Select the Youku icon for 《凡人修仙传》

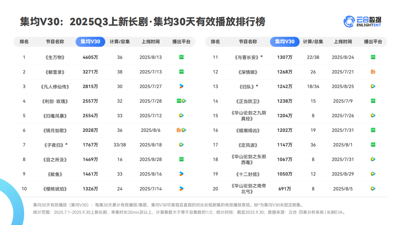(181, 86)
